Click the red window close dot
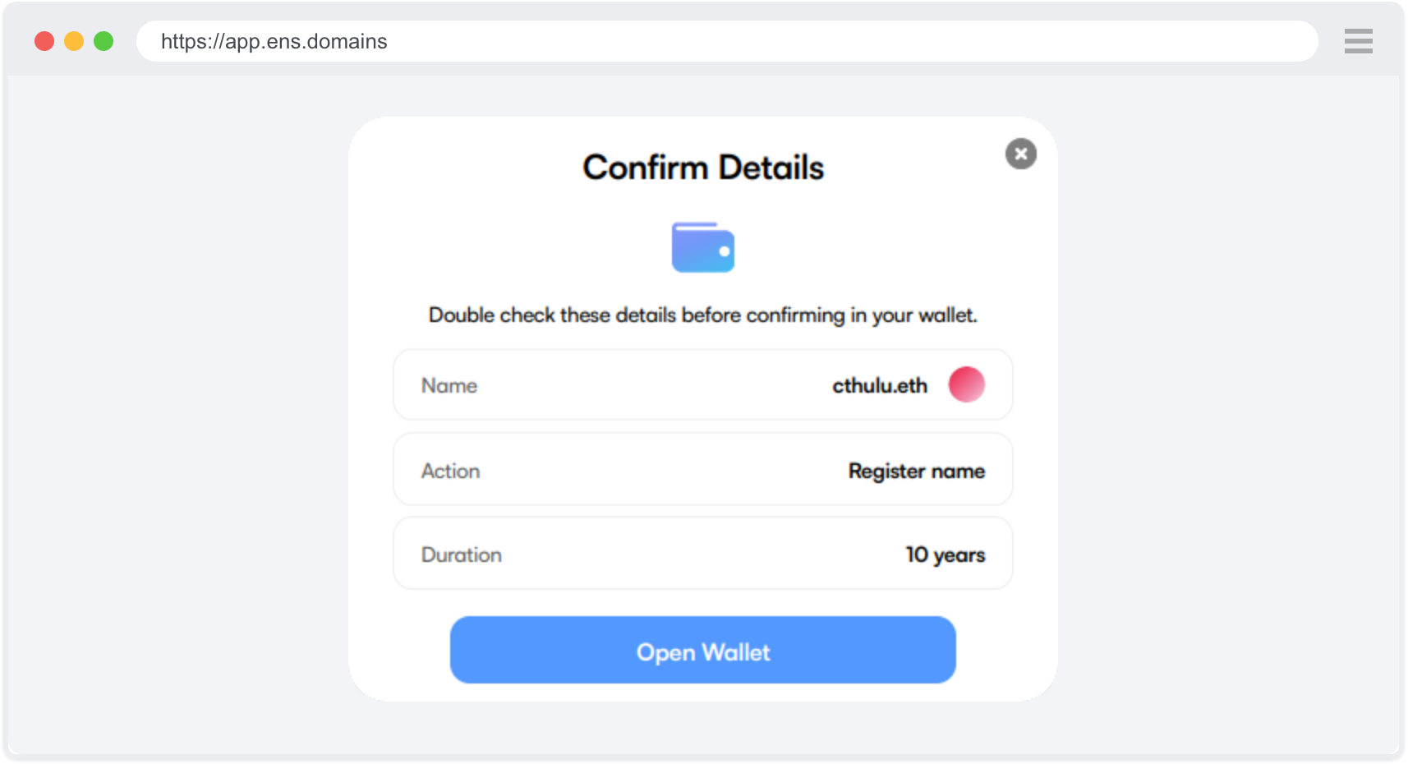 44,41
